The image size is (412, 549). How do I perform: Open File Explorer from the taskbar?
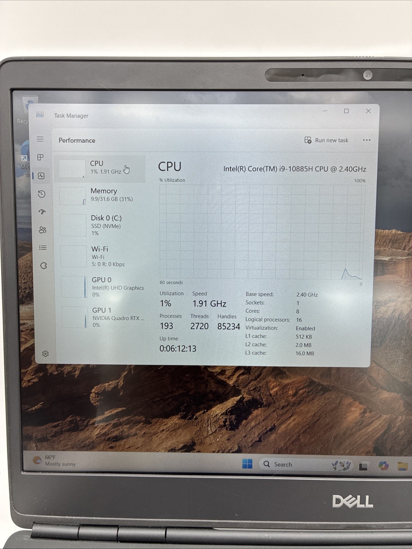403,466
